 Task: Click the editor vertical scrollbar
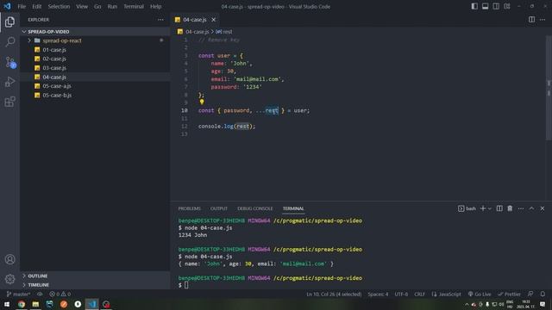tap(549, 88)
